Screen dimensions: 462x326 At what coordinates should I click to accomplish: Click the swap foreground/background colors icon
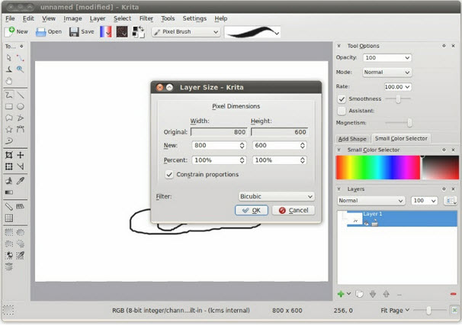click(x=142, y=28)
